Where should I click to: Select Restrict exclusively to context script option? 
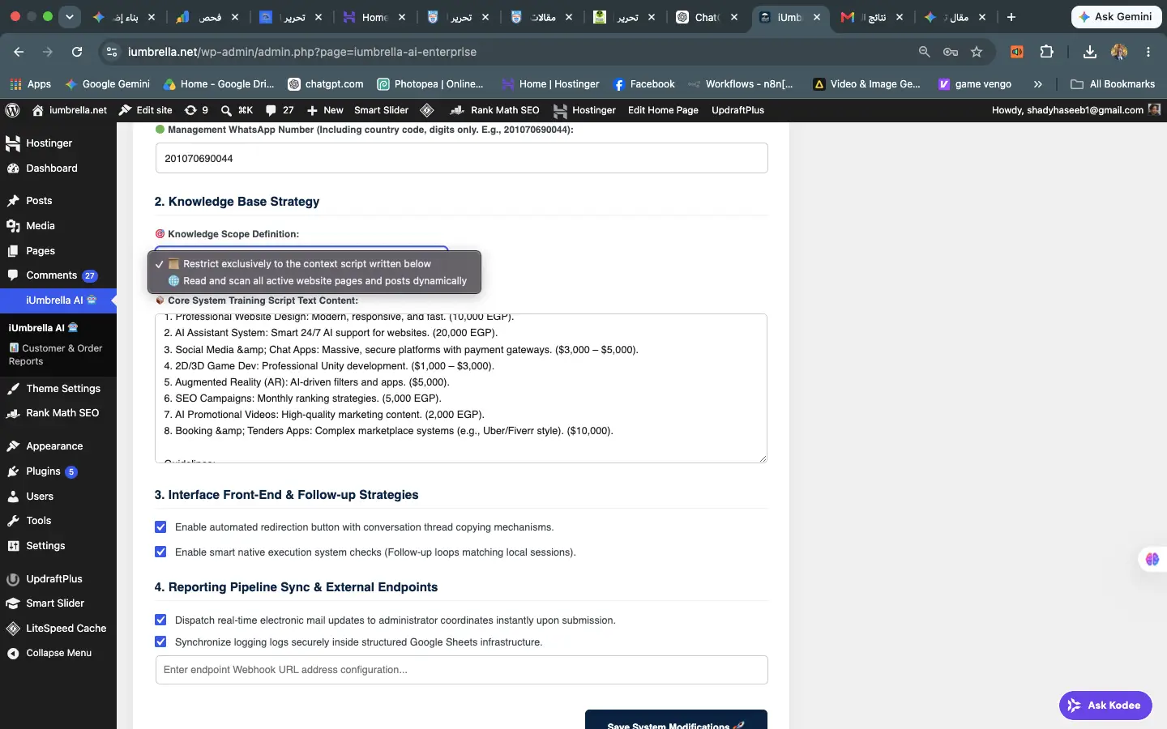pos(314,264)
